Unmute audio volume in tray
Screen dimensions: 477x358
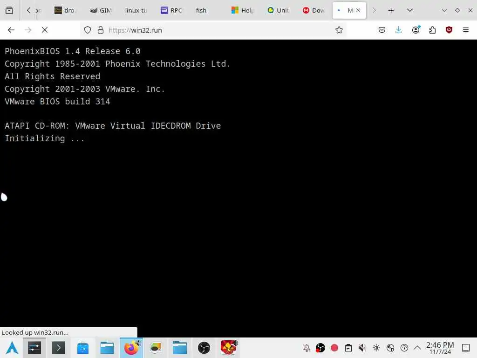coord(362,348)
